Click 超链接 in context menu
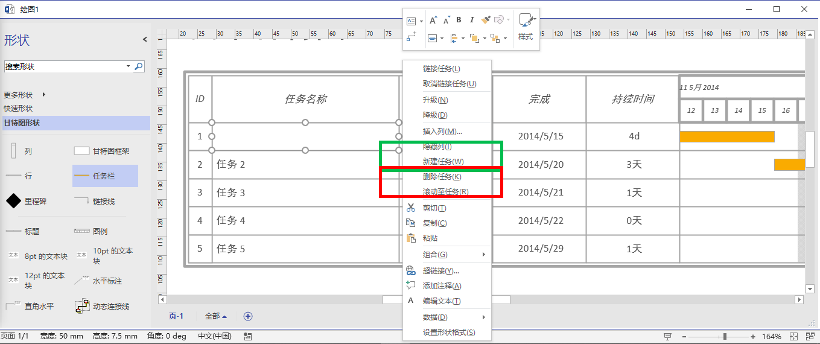820x344 pixels. coord(447,271)
